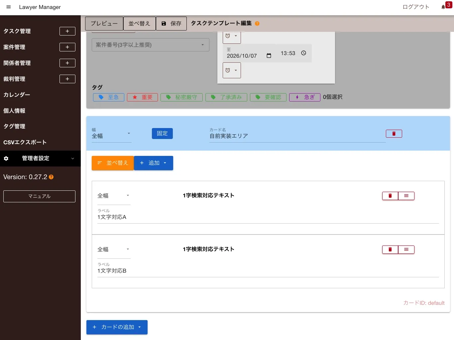Click the マニュアル button
The height and width of the screenshot is (340, 454).
pos(39,196)
